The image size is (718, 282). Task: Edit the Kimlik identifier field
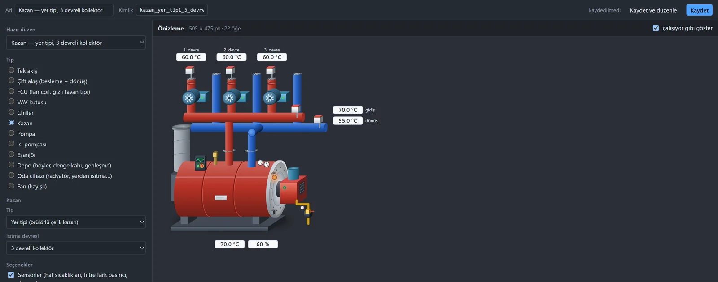(x=172, y=10)
